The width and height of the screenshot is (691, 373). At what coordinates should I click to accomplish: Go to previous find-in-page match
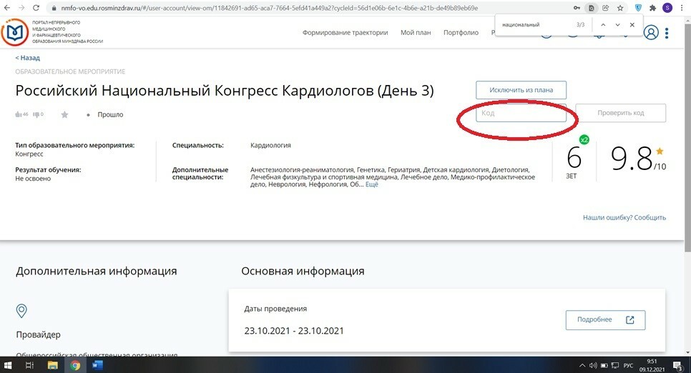(603, 25)
